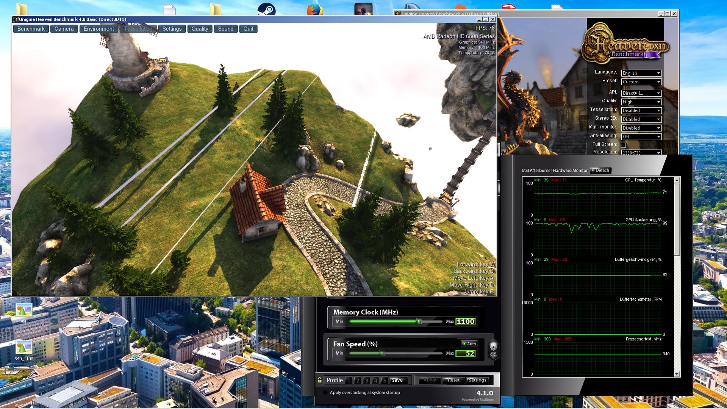This screenshot has width=727, height=409.
Task: Click the Reset button in Afterburner
Action: [453, 380]
